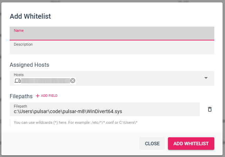Click the Hosts field label
Screen dimensions: 225x157
pos(19,74)
